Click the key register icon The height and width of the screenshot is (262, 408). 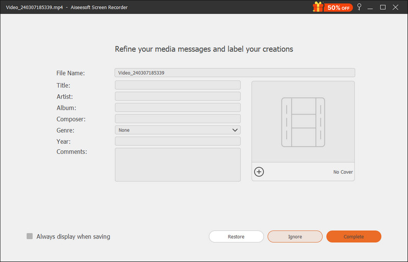click(x=360, y=7)
